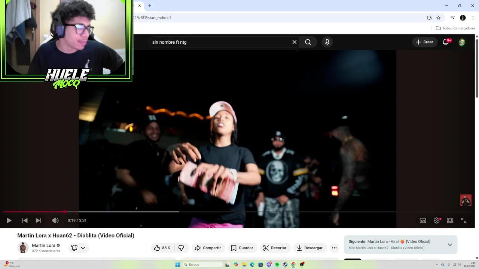Open the Crear menu
Viewport: 479px width, 269px height.
tap(424, 42)
